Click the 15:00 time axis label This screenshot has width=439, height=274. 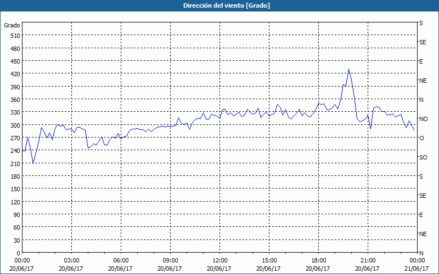pos(269,261)
